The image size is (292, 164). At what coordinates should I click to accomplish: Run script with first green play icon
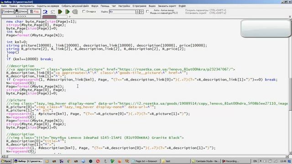point(60,12)
